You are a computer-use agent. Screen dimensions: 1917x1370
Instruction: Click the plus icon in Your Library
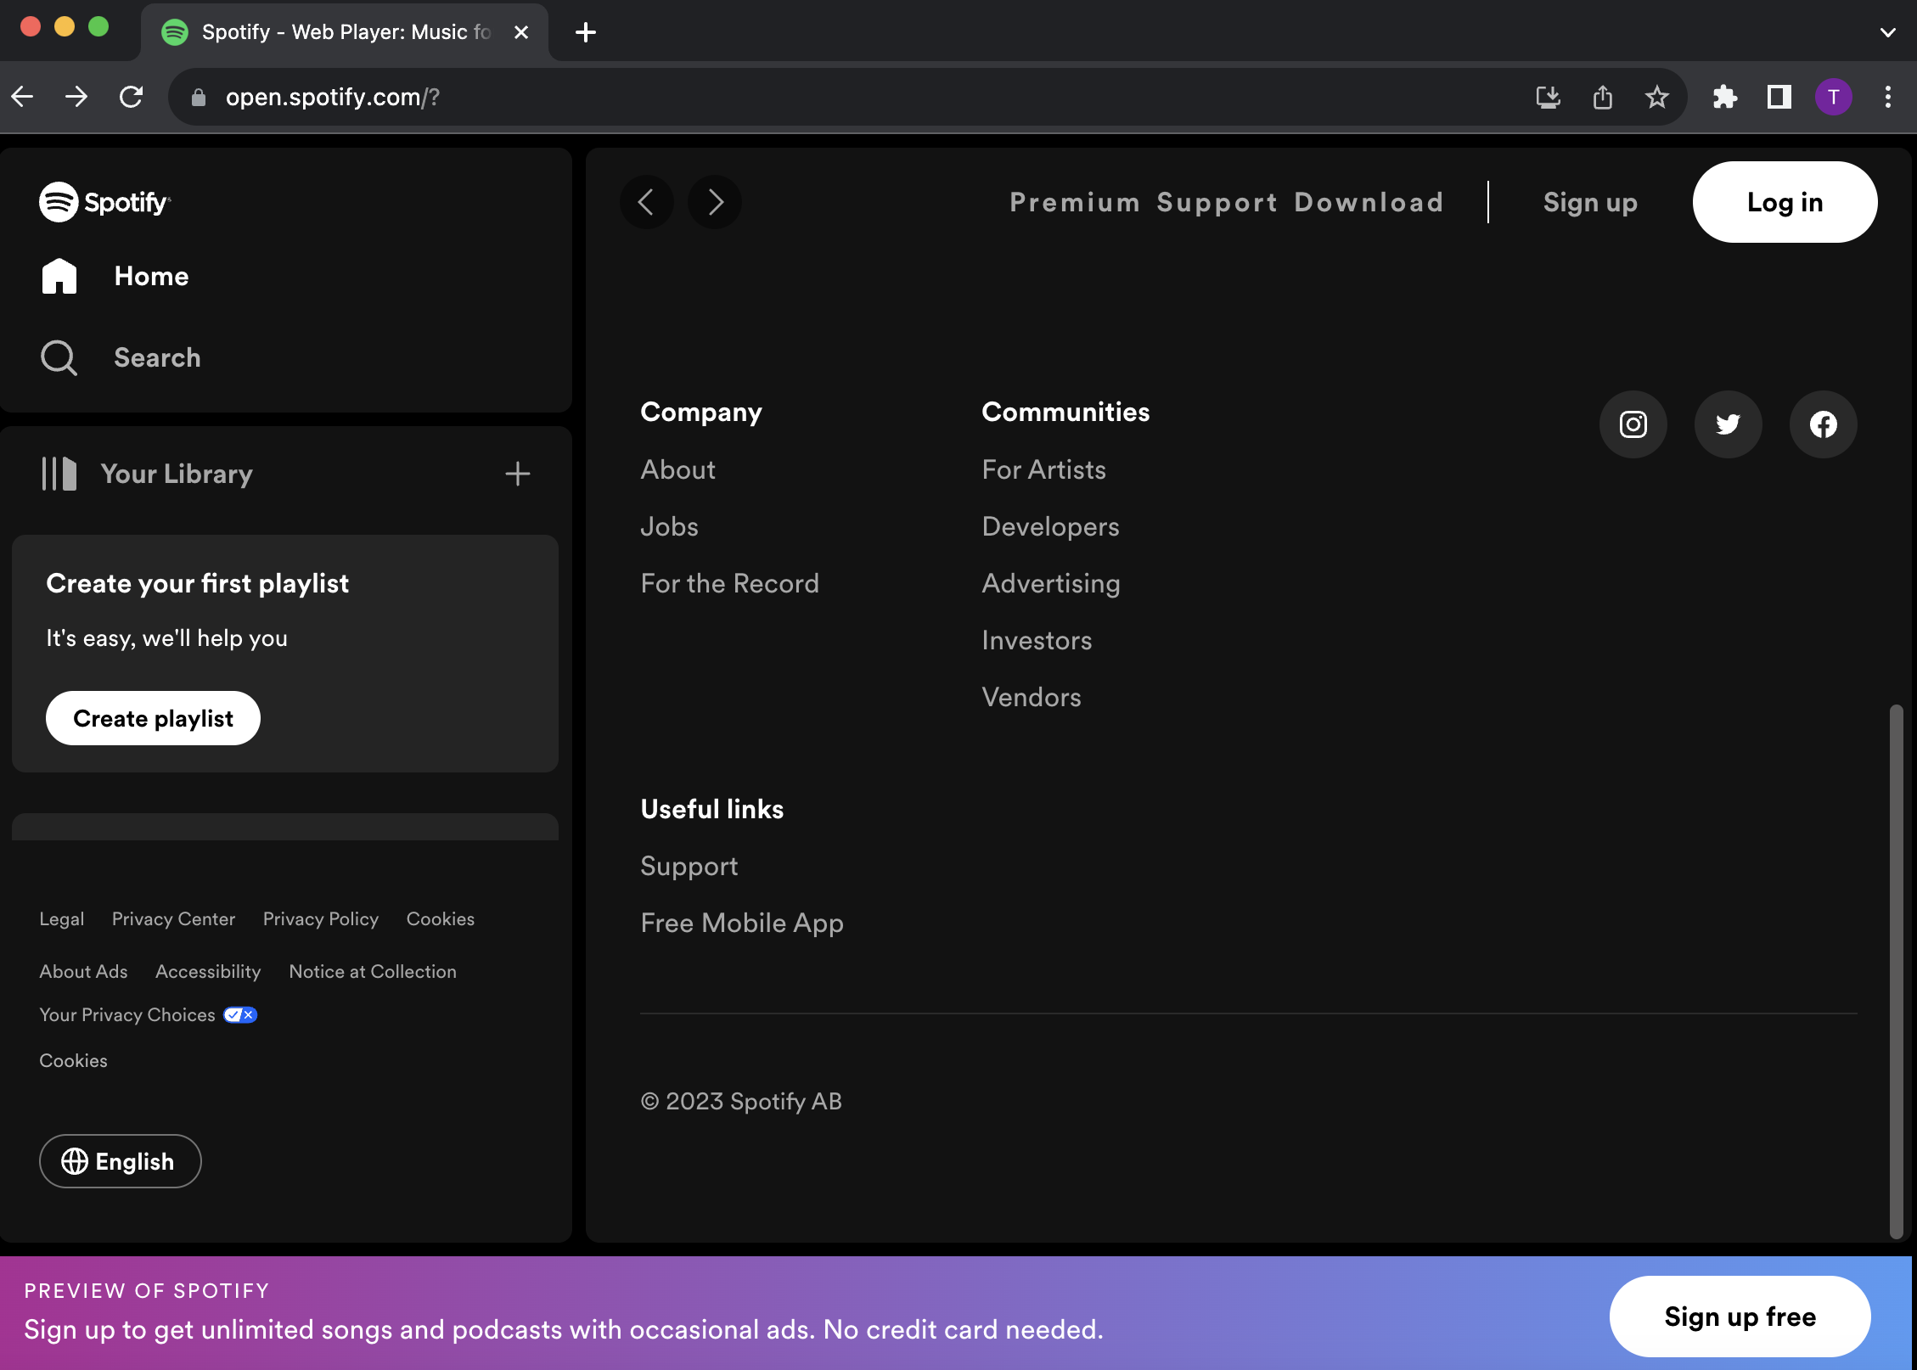coord(517,474)
